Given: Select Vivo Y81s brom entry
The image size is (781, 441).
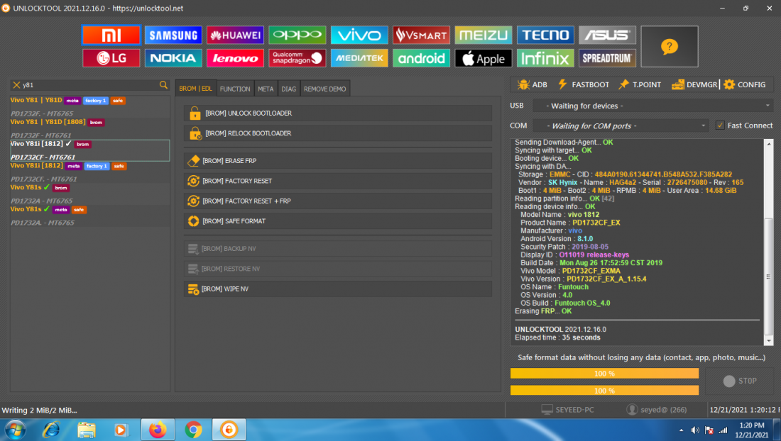Looking at the screenshot, I should (89, 194).
